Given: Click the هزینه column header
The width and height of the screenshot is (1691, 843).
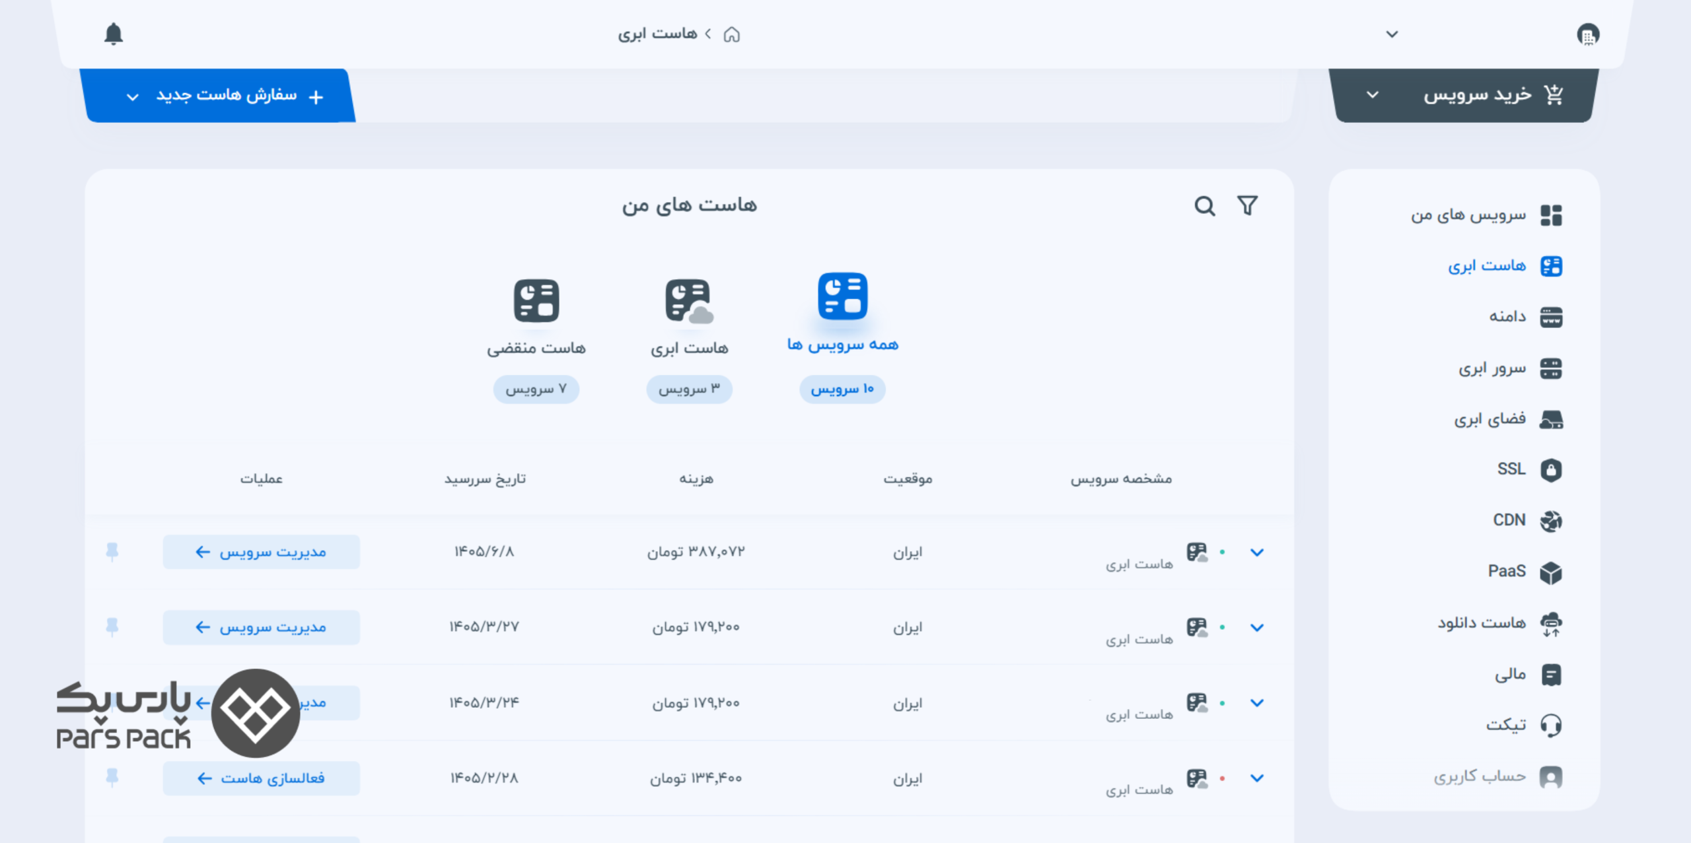Looking at the screenshot, I should tap(696, 479).
